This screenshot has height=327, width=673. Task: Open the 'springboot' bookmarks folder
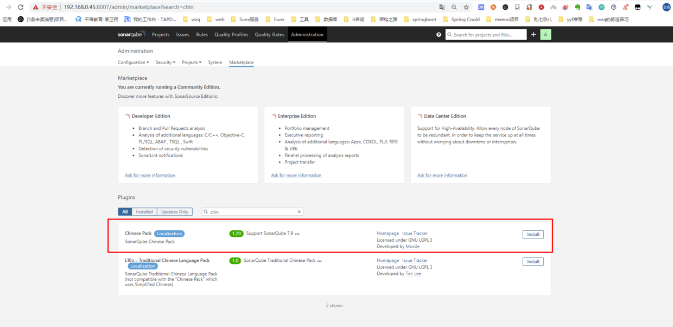point(420,20)
